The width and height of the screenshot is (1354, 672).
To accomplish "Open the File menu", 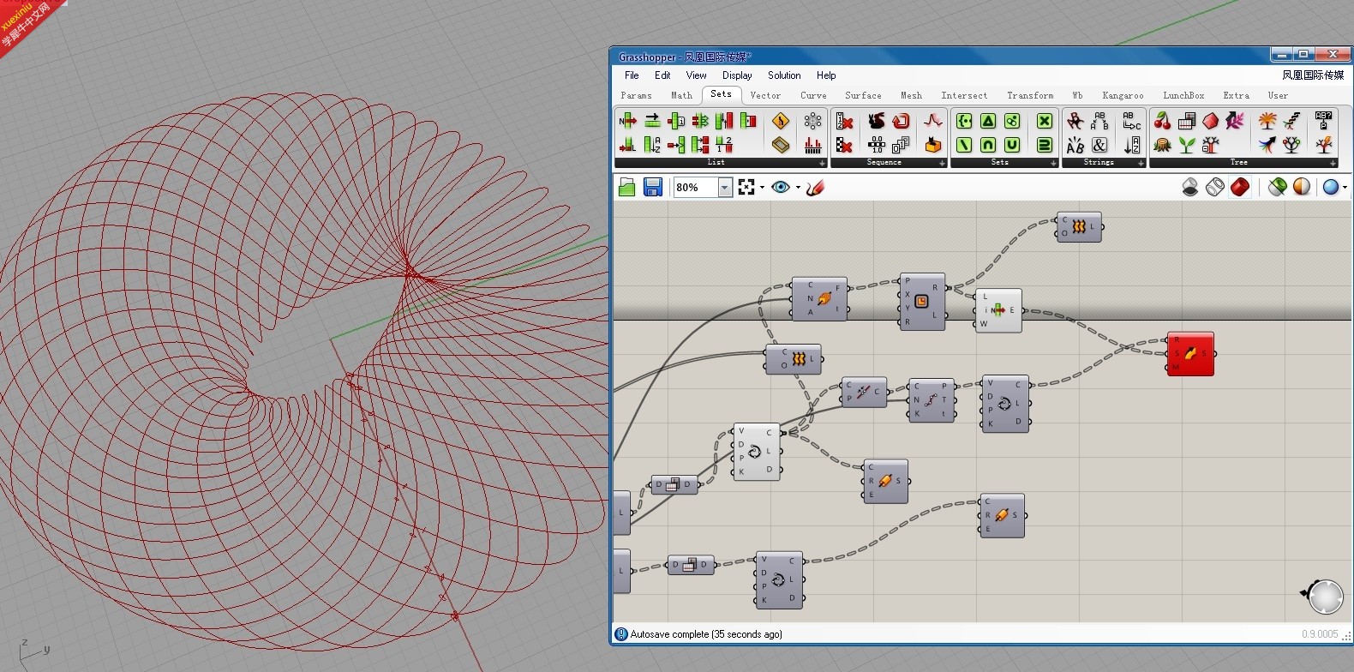I will 632,75.
